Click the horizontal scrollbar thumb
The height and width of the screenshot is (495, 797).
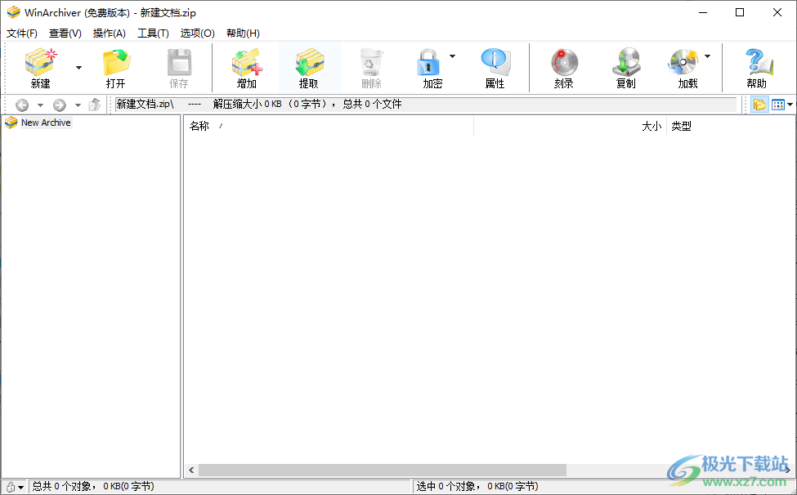[383, 470]
